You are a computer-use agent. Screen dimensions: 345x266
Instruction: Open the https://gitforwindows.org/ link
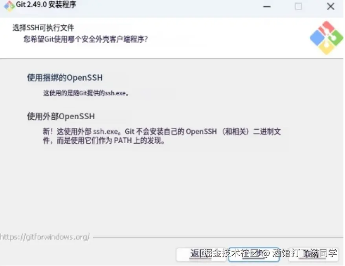click(x=45, y=237)
